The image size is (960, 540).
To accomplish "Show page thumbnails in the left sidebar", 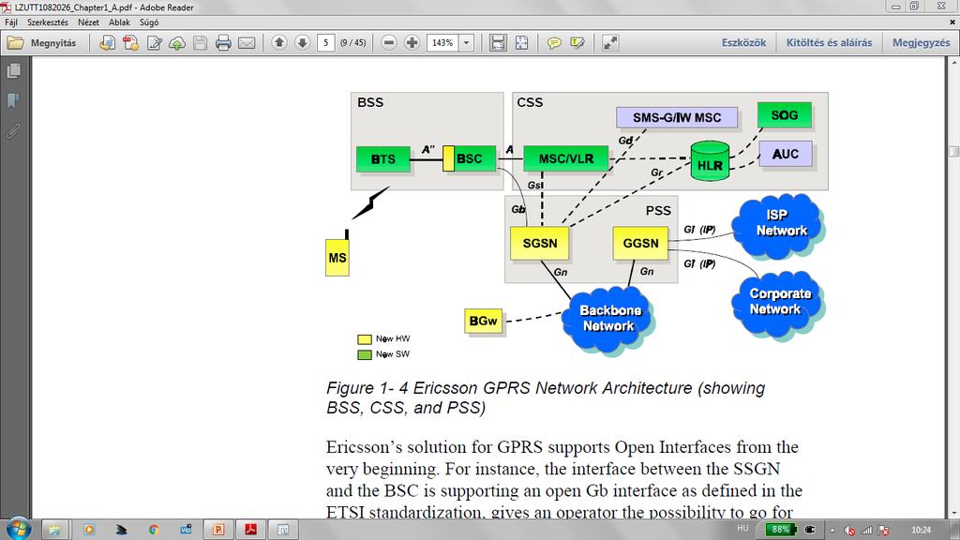I will click(x=13, y=70).
